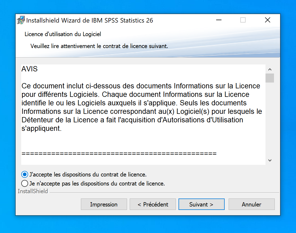Click inside the license agreement paragraph
This screenshot has height=233, width=296.
pos(141,107)
